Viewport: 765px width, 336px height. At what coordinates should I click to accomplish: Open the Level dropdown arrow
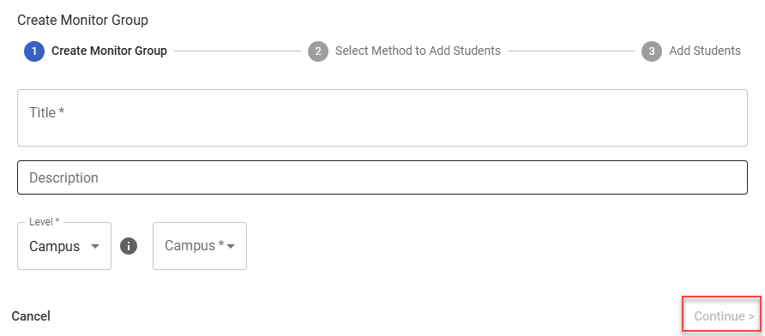(x=96, y=246)
